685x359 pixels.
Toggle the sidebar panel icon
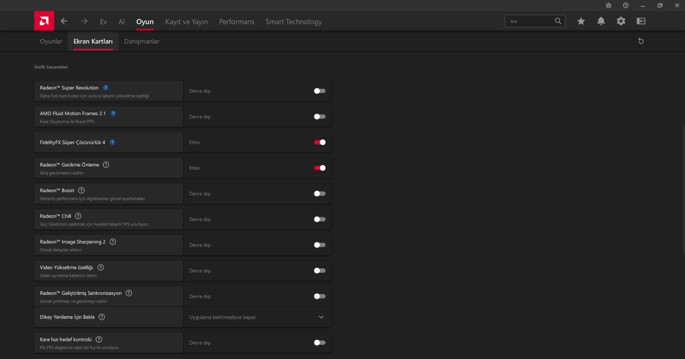[641, 21]
